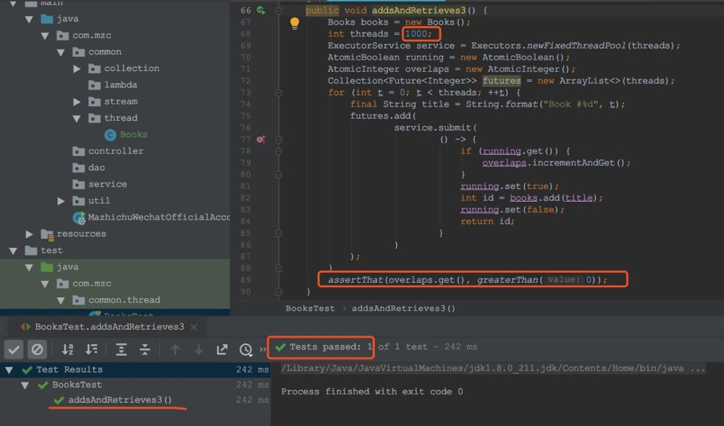The width and height of the screenshot is (724, 426).
Task: Collapse the main com.mzc package arrow
Action: point(45,36)
